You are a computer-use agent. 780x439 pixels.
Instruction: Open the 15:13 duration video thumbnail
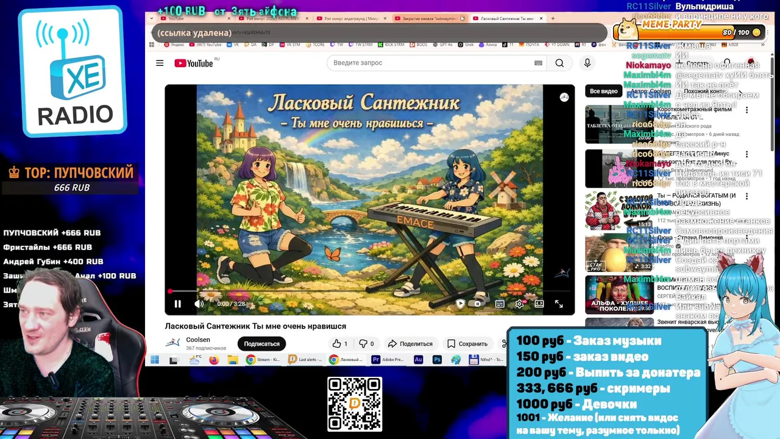[619, 210]
